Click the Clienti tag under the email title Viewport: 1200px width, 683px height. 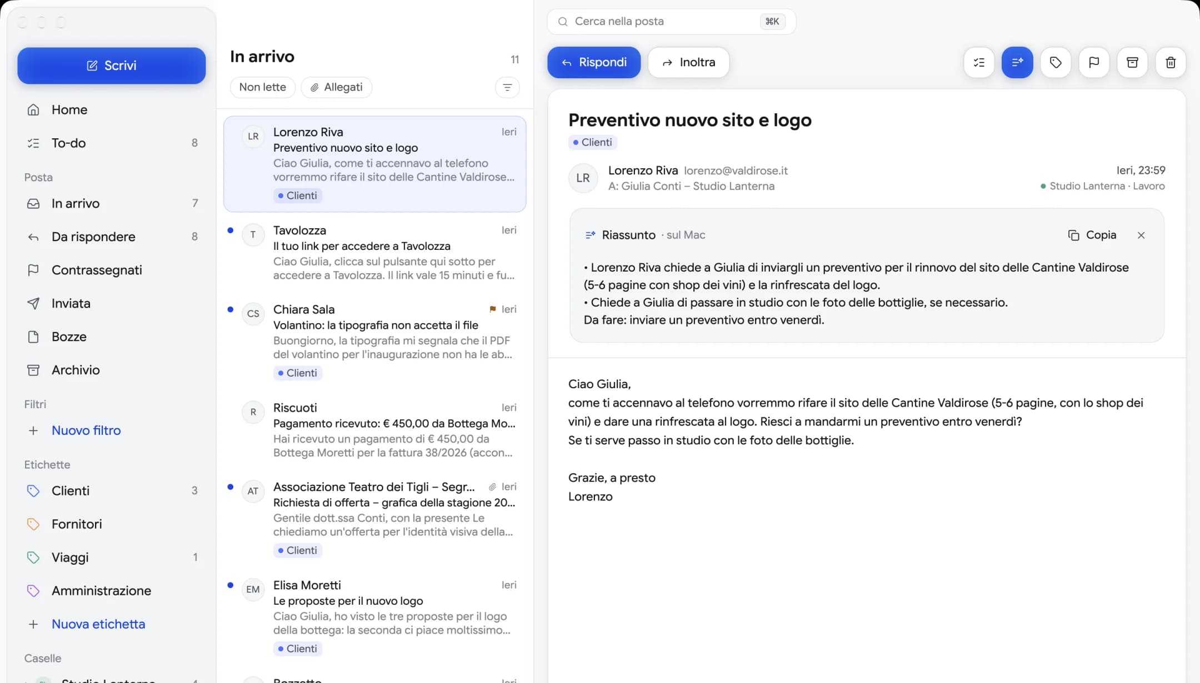click(593, 143)
